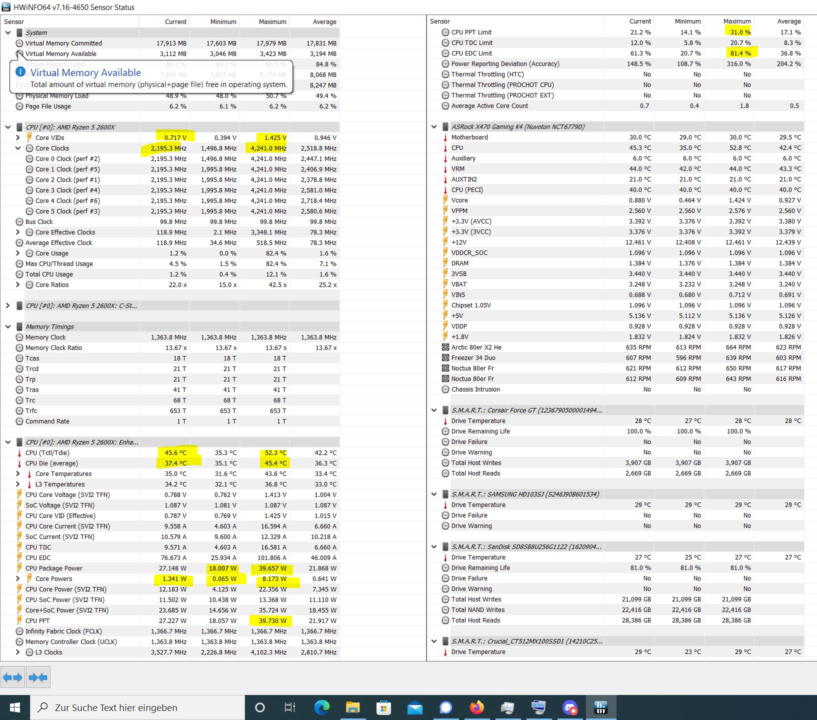This screenshot has height=720, width=817.
Task: Select the Average Effective Clock row
Action: pyautogui.click(x=170, y=242)
